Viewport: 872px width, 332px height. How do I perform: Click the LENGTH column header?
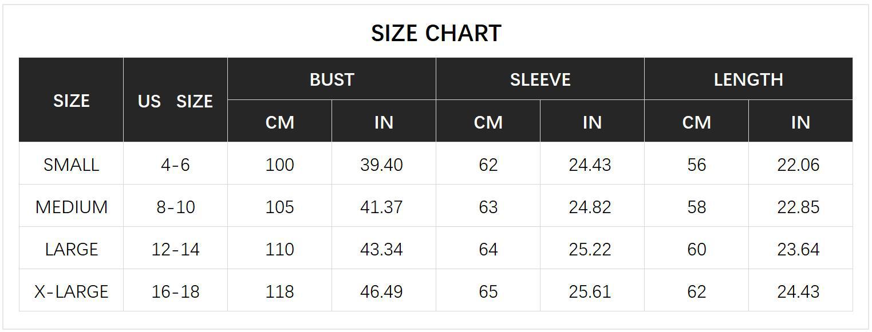[x=748, y=79]
